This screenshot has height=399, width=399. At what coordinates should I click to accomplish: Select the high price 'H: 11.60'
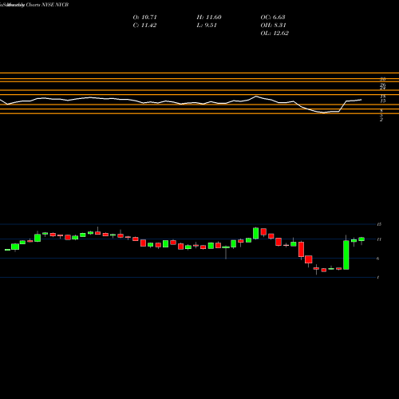[209, 18]
